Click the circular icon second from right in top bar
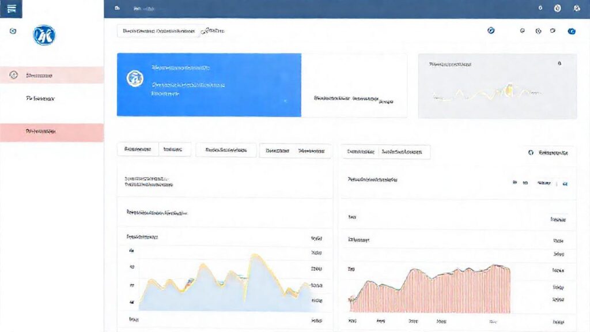The height and width of the screenshot is (332, 590). [557, 8]
